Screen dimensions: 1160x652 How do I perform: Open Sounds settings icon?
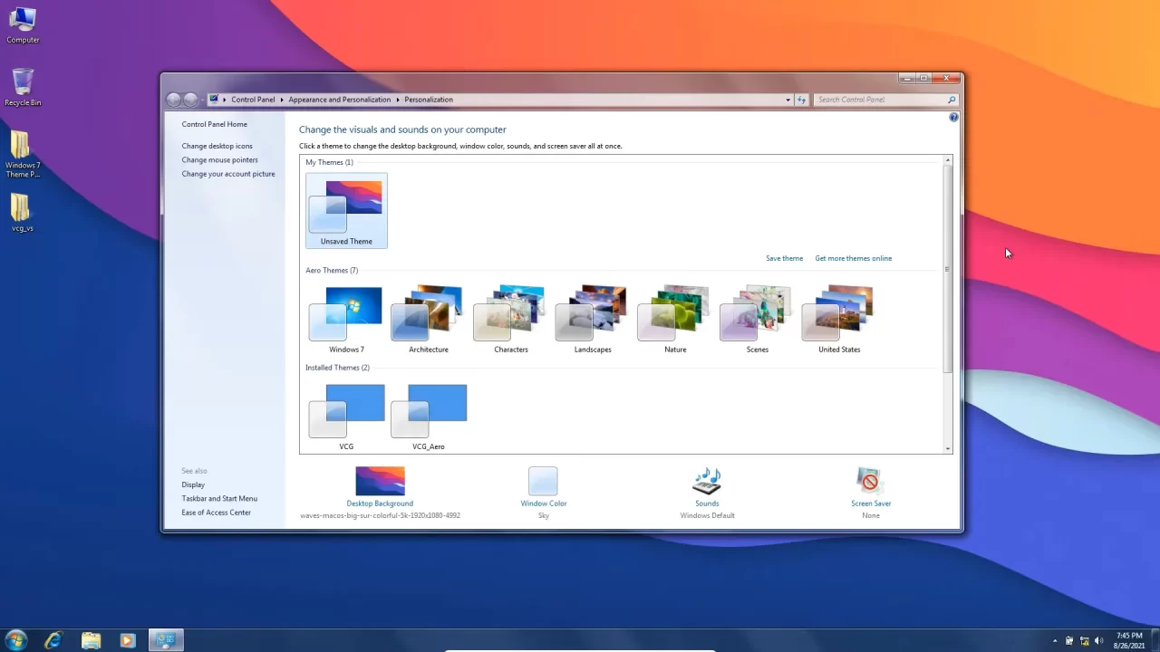click(707, 481)
